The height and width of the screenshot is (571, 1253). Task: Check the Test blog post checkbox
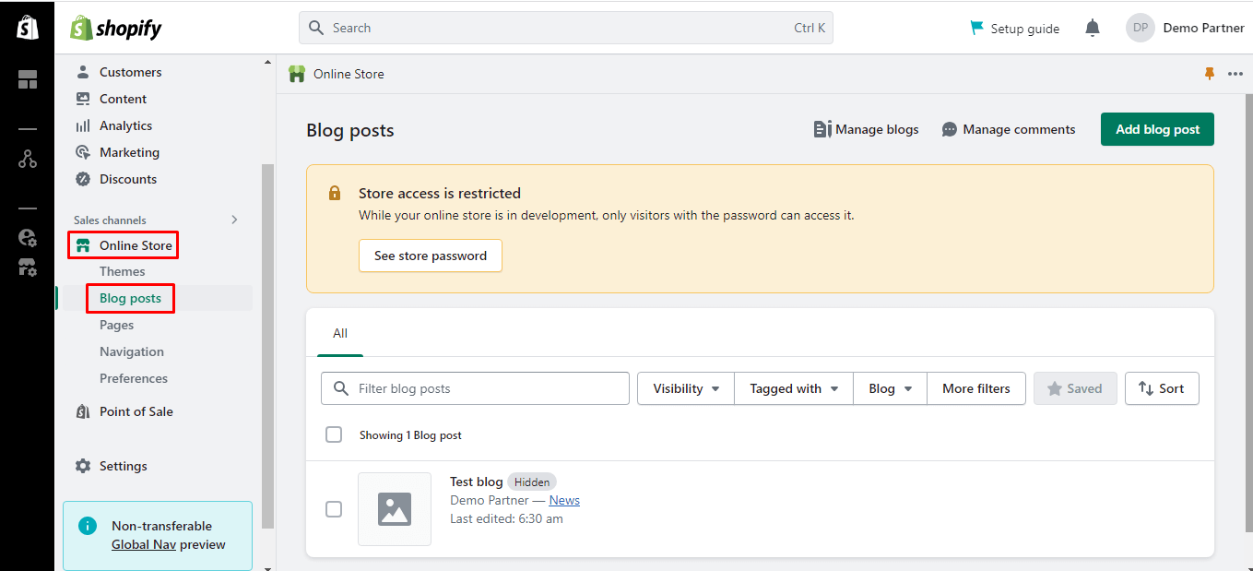pyautogui.click(x=334, y=509)
